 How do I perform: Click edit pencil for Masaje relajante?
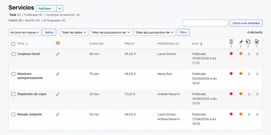coord(58,115)
